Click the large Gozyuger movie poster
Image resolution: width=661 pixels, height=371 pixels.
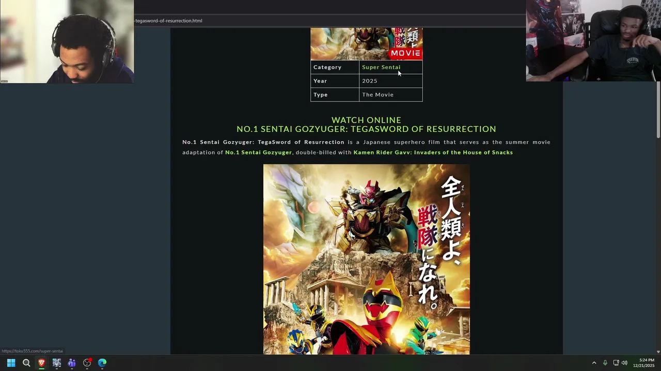tap(367, 259)
